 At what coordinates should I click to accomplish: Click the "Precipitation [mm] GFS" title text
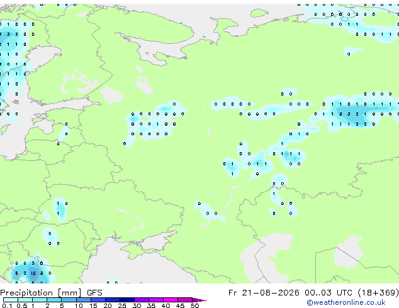51,293
